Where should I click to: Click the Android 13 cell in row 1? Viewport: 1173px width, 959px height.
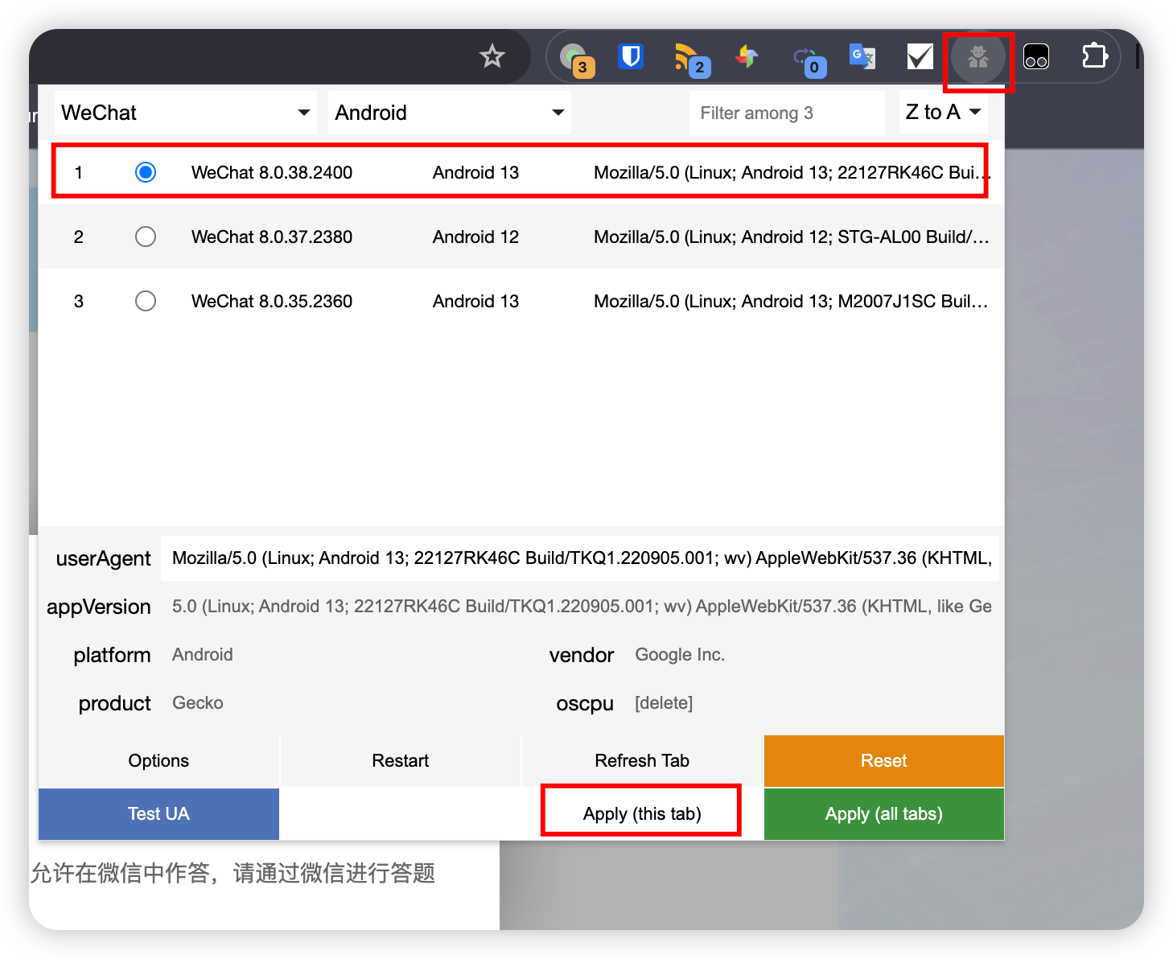click(476, 172)
